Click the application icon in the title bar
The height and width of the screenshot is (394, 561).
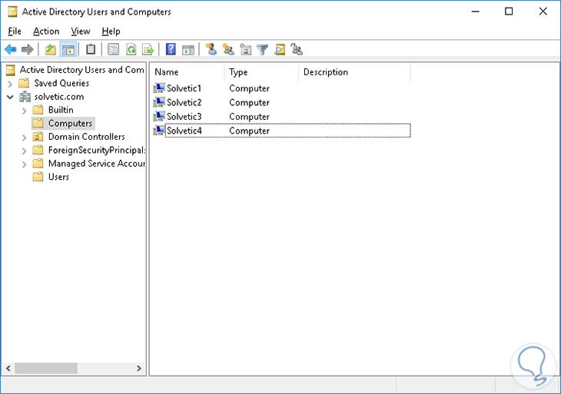click(x=12, y=12)
